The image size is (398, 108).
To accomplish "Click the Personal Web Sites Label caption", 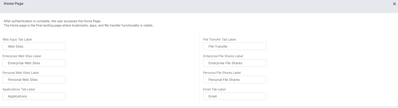I will (21, 73).
